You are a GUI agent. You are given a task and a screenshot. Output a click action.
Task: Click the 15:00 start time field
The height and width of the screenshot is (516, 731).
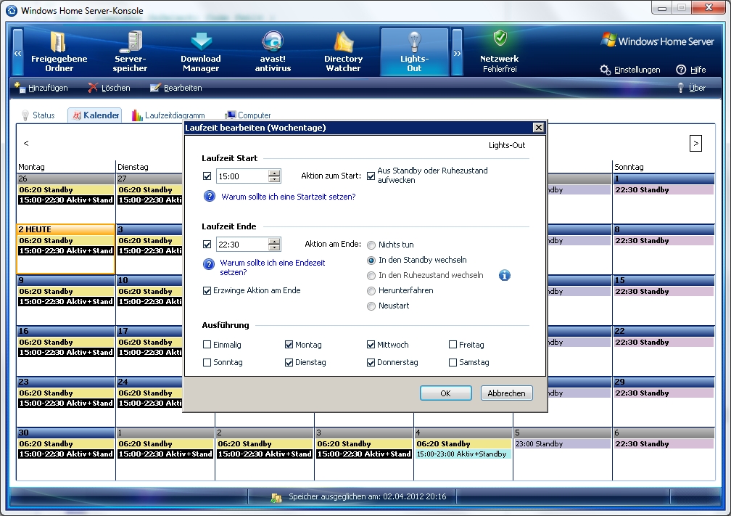pyautogui.click(x=242, y=176)
